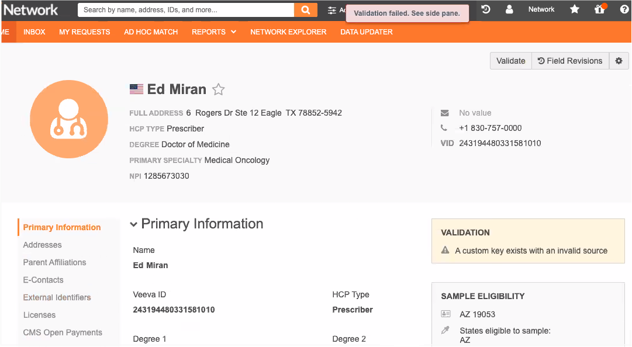Open the advanced search sliders icon

pyautogui.click(x=332, y=10)
